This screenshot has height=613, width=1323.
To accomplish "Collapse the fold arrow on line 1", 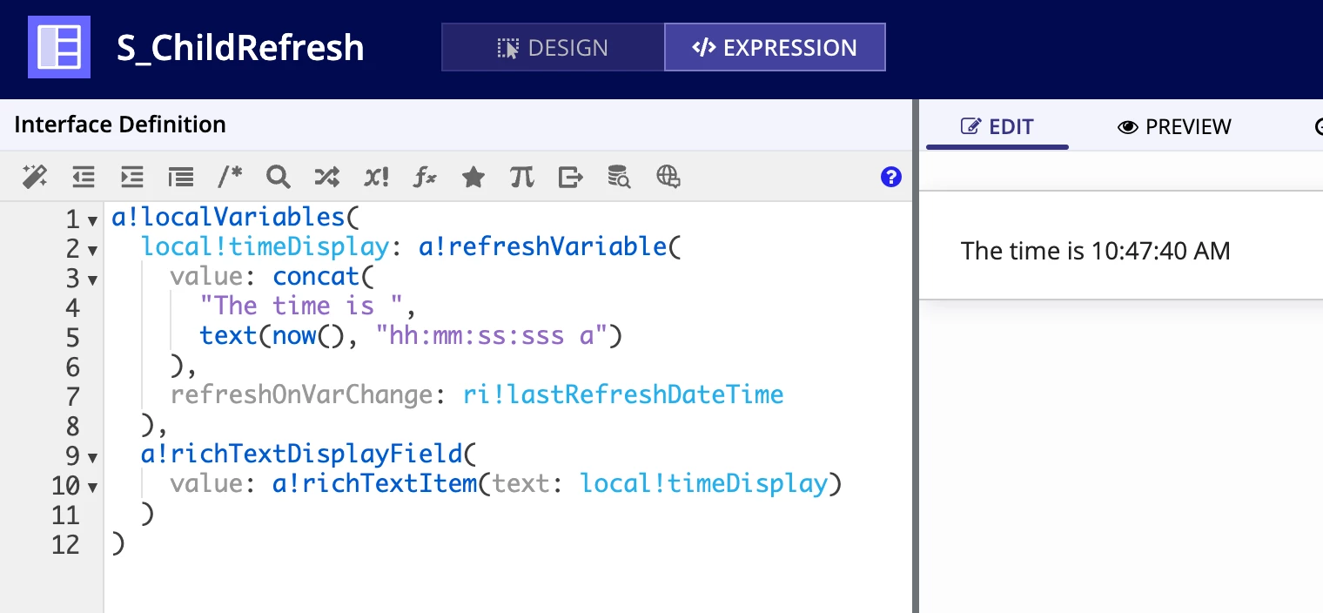I will 92,221.
